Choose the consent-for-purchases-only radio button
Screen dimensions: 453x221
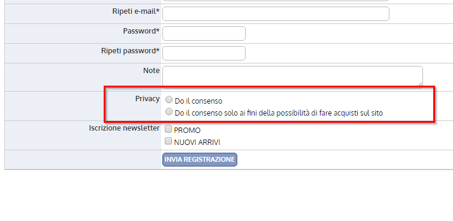pos(169,111)
